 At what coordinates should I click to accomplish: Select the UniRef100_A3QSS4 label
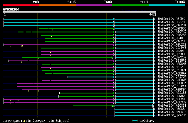(x=172, y=109)
